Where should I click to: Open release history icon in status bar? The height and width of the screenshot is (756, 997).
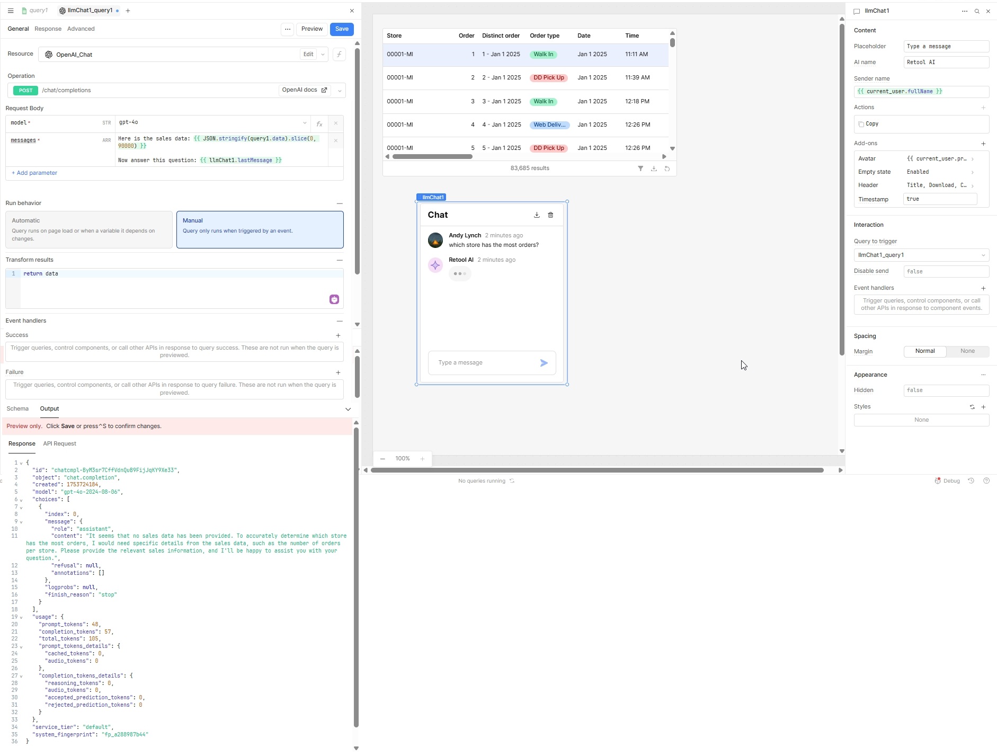(971, 481)
